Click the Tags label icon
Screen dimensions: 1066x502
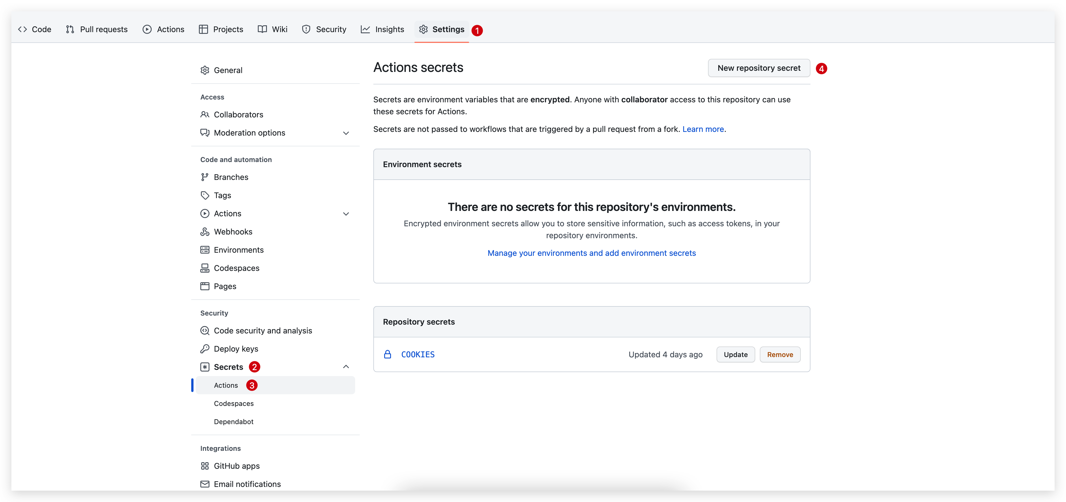click(x=204, y=195)
